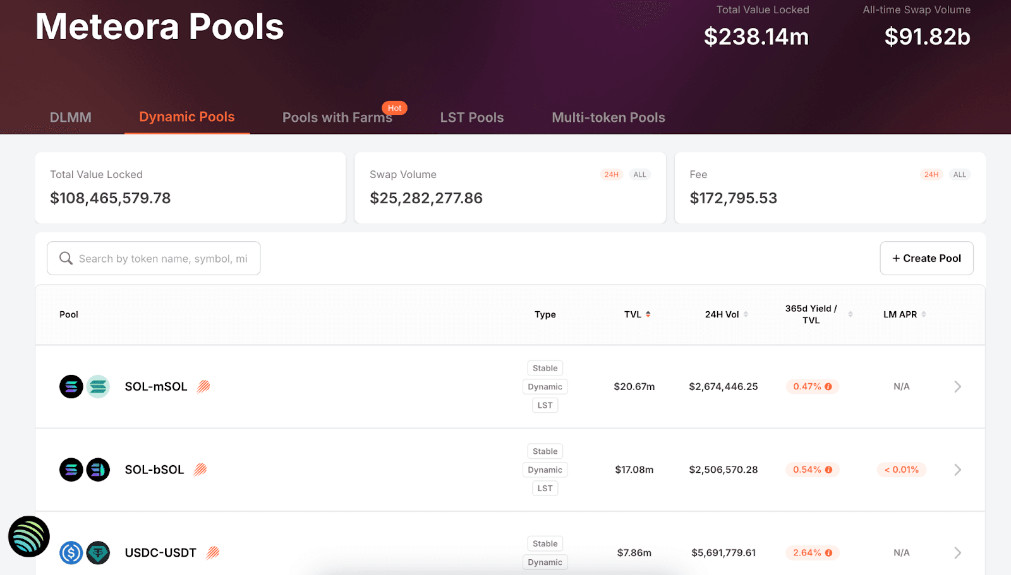The image size is (1011, 575).
Task: Sort by 365d Yield / TVL
Action: click(819, 314)
